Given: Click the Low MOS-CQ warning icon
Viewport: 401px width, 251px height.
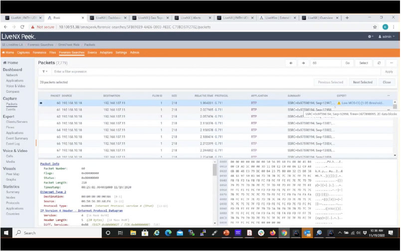Looking at the screenshot, I should 339,103.
